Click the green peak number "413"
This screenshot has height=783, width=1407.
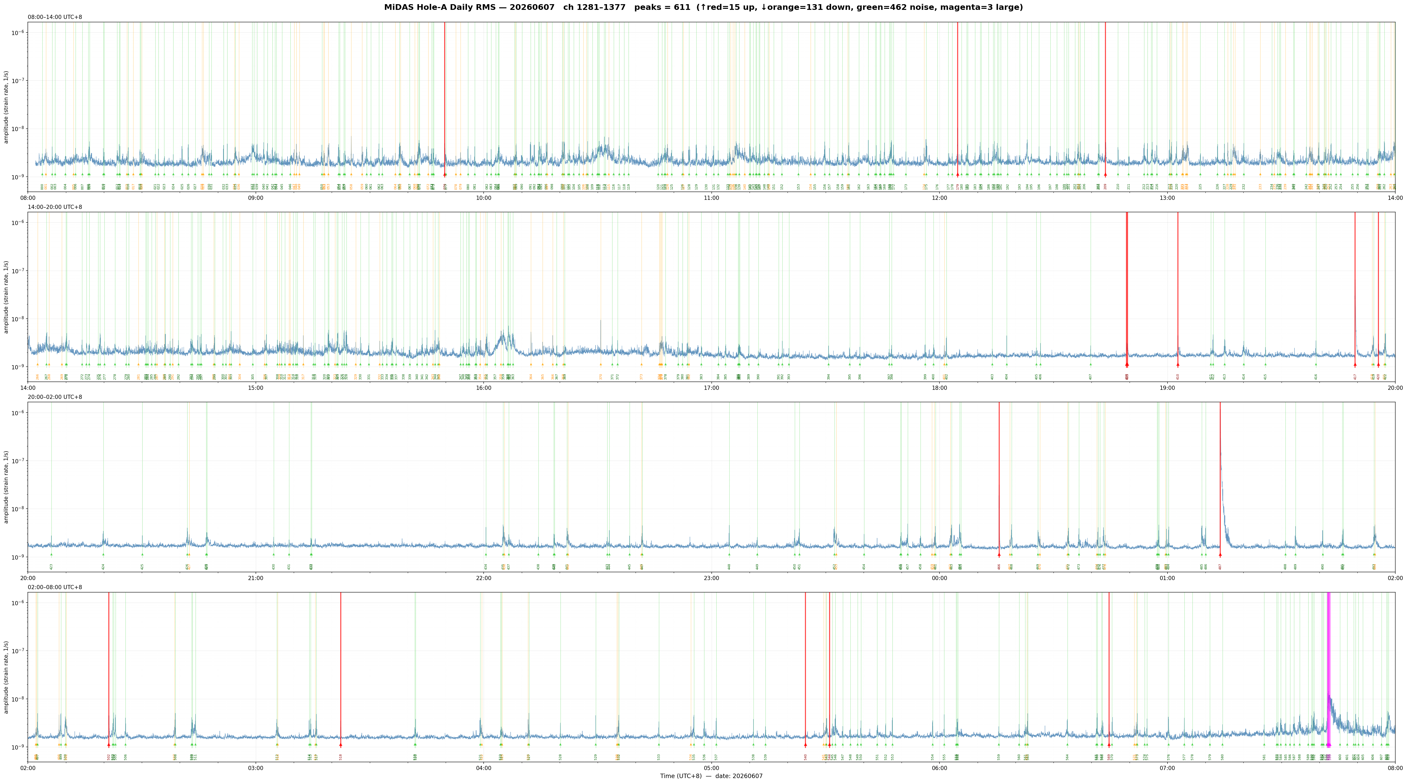[x=1225, y=377]
